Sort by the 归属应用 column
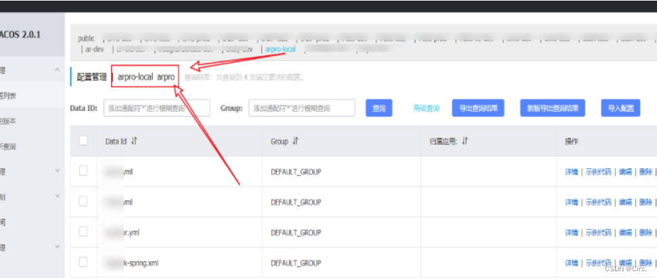This screenshot has height=278, width=657. click(464, 141)
